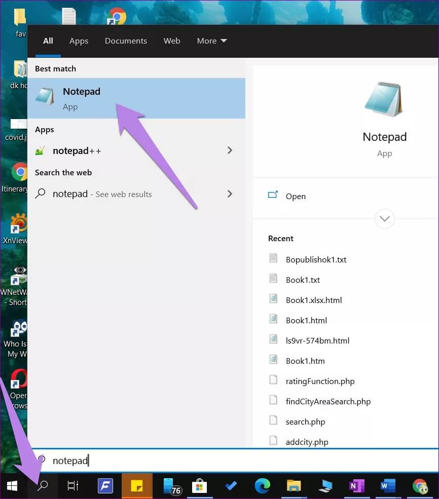Click the notepad++ app name text
Screen dimensions: 439x499
click(x=77, y=150)
